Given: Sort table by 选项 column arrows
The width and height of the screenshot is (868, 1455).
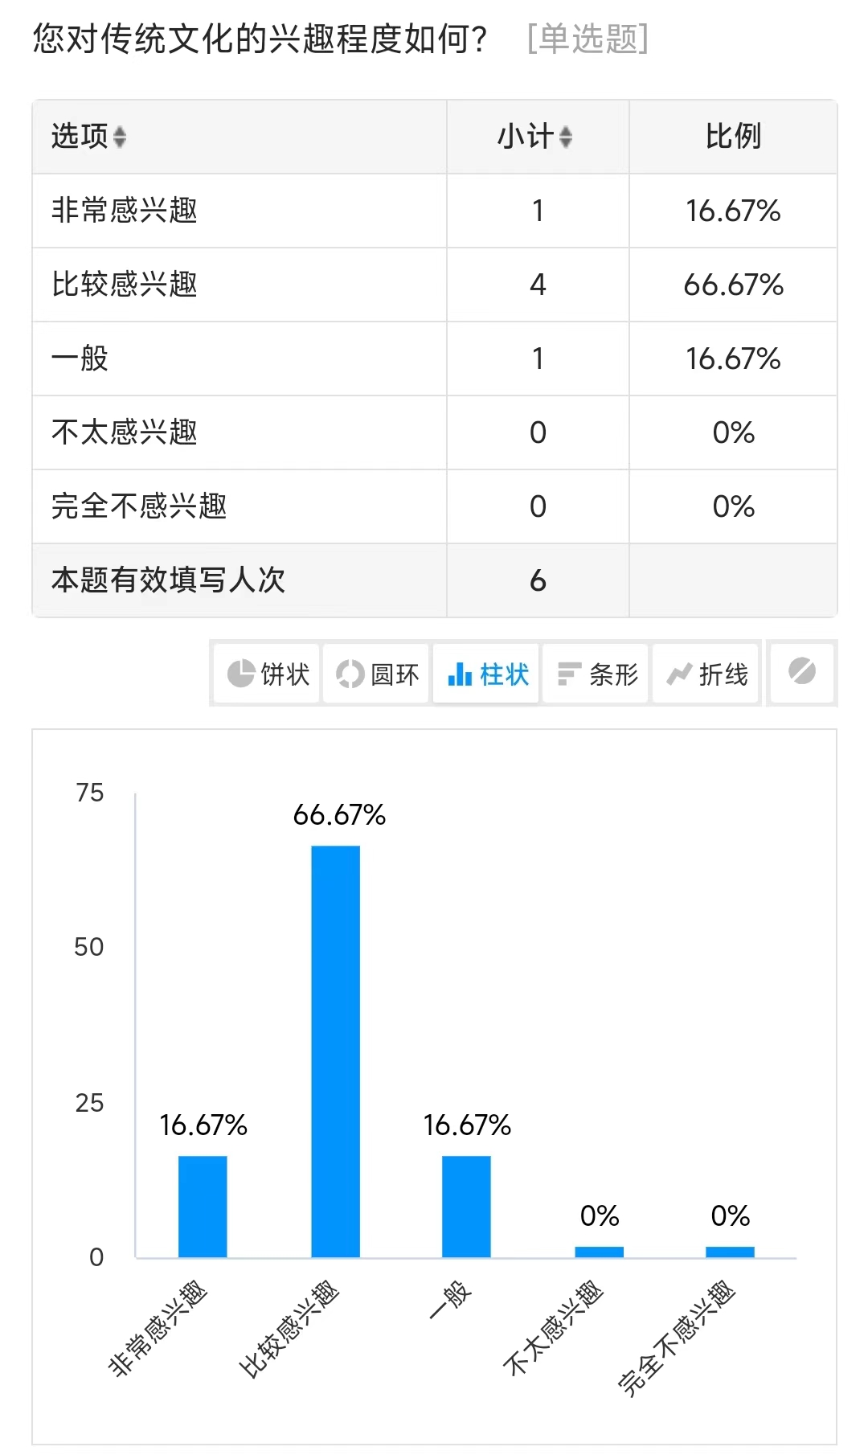Looking at the screenshot, I should click(x=120, y=137).
